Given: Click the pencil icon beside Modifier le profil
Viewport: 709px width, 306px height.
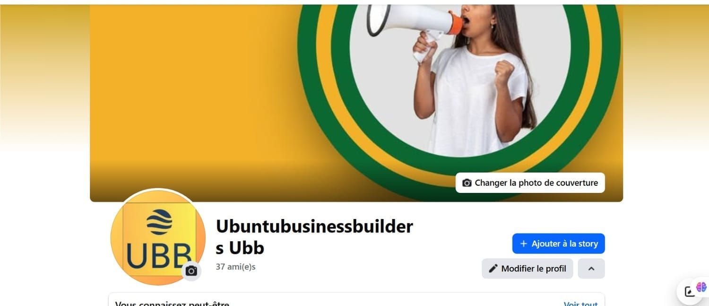Looking at the screenshot, I should [x=493, y=269].
